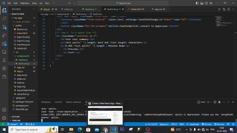Kill terminal with trash icon
The height and width of the screenshot is (133, 237).
(219, 102)
